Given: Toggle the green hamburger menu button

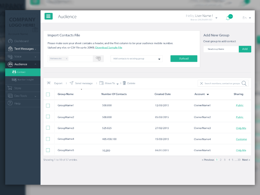Looking at the screenshot, I should (48, 16).
